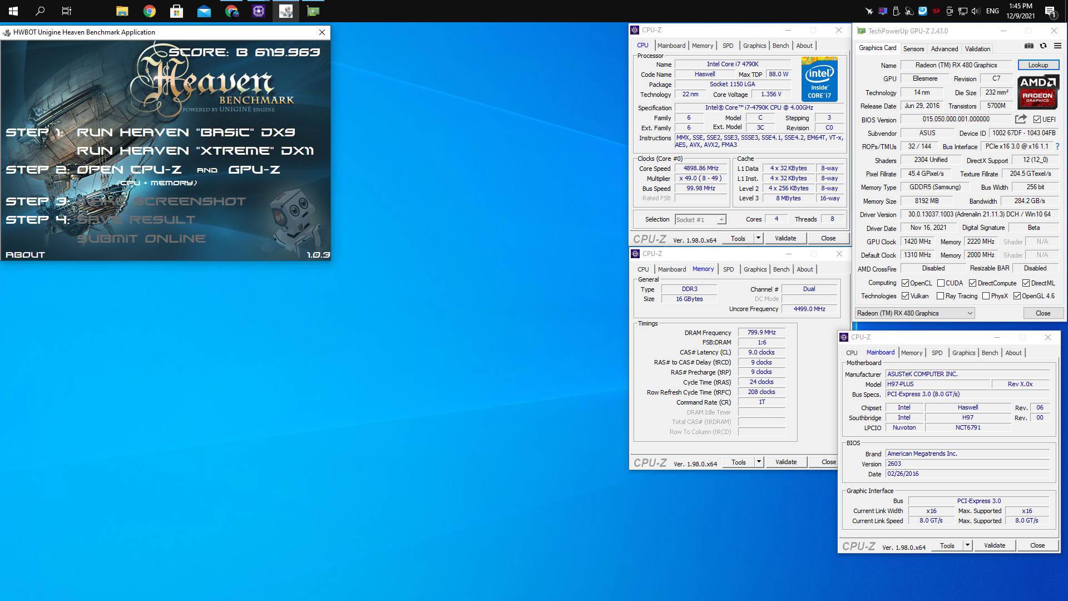Click the Driver Version field in GPU-Z
Viewport: 1068px width, 601px height.
(980, 214)
